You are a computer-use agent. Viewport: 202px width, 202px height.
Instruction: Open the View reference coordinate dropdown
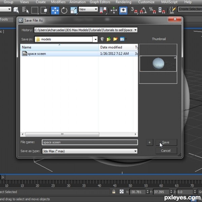(88, 9)
